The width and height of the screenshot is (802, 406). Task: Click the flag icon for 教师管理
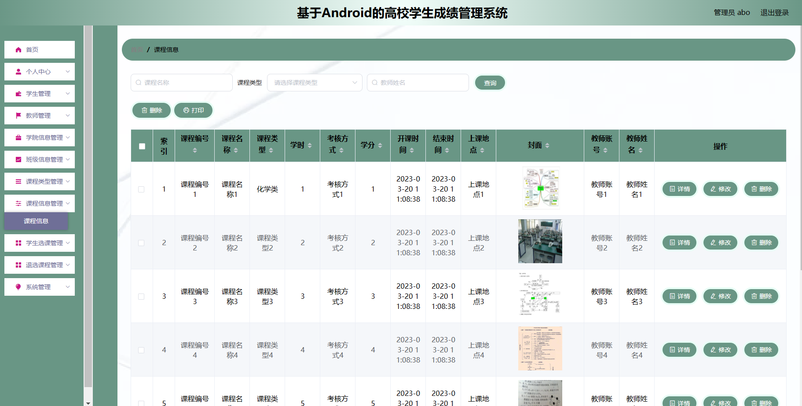pos(18,116)
